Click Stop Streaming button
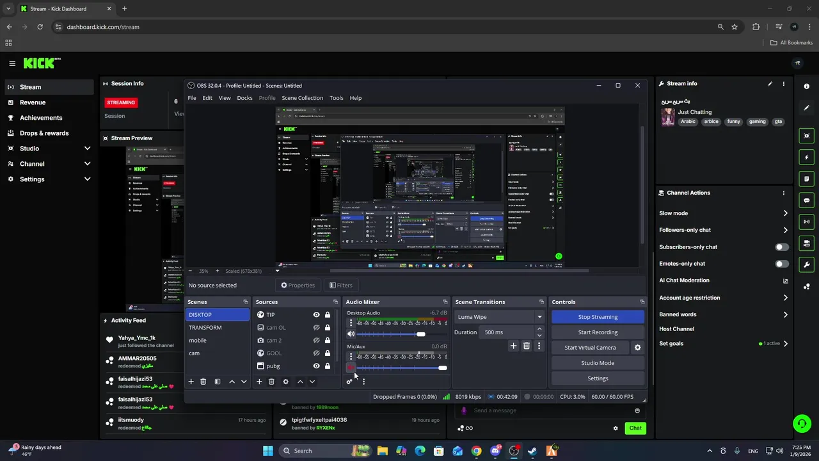Viewport: 819px width, 461px height. 598,317
